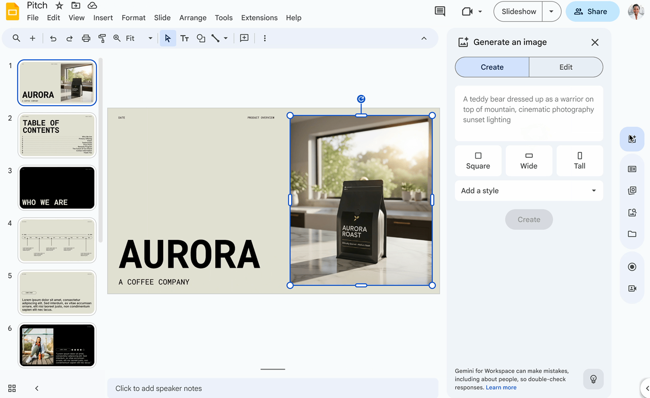The width and height of the screenshot is (650, 398).
Task: Select slide 3 Who We Are thumbnail
Action: pyautogui.click(x=57, y=188)
